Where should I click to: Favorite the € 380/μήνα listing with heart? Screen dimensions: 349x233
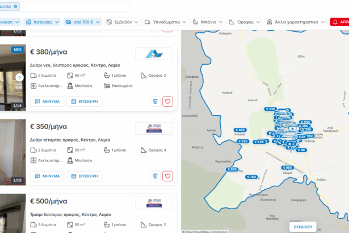pos(167,102)
